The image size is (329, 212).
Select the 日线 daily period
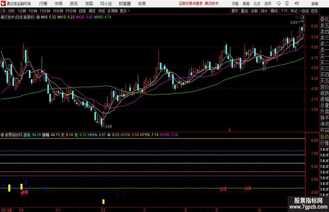click(82, 11)
